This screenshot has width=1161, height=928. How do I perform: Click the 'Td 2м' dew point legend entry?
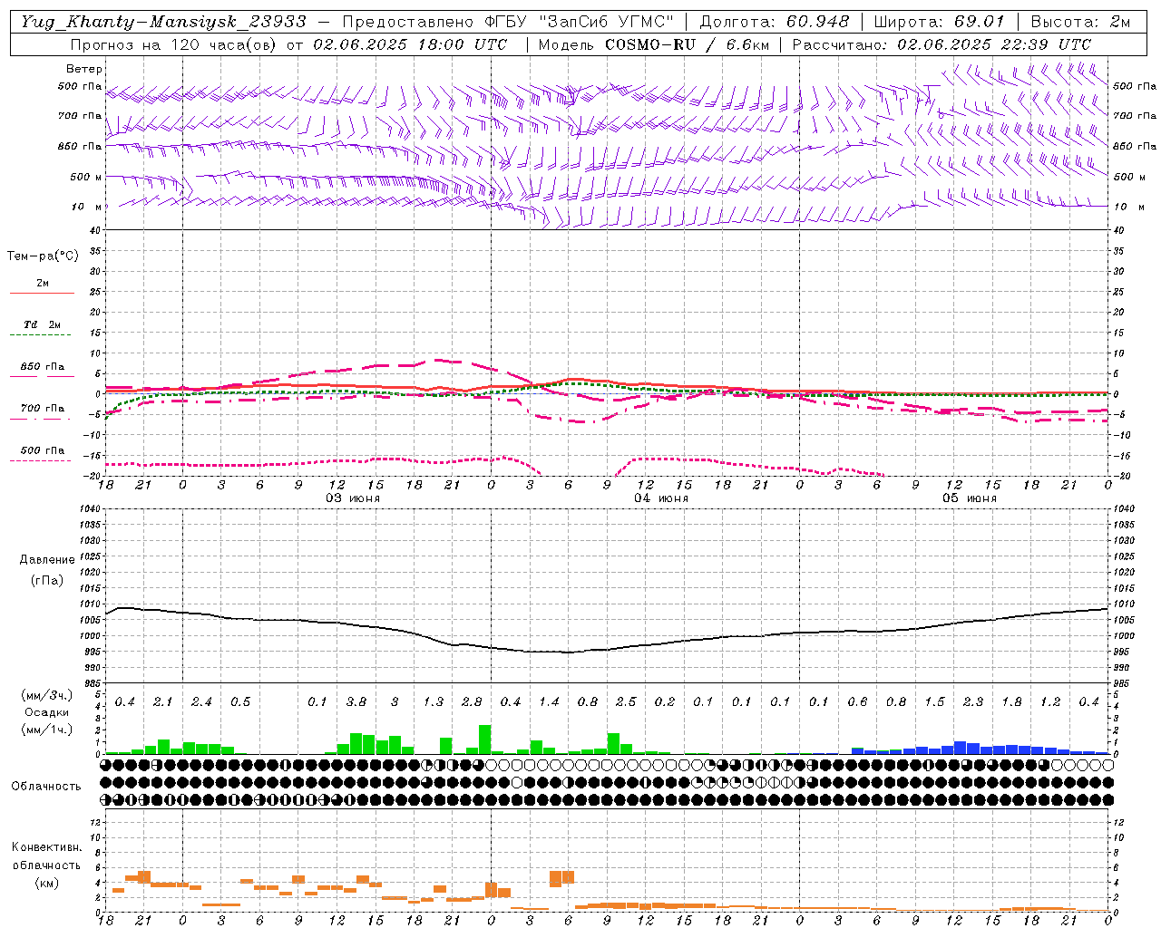[x=42, y=324]
